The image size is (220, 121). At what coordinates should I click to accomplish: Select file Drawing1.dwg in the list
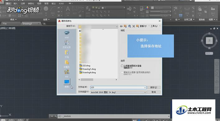(88, 69)
